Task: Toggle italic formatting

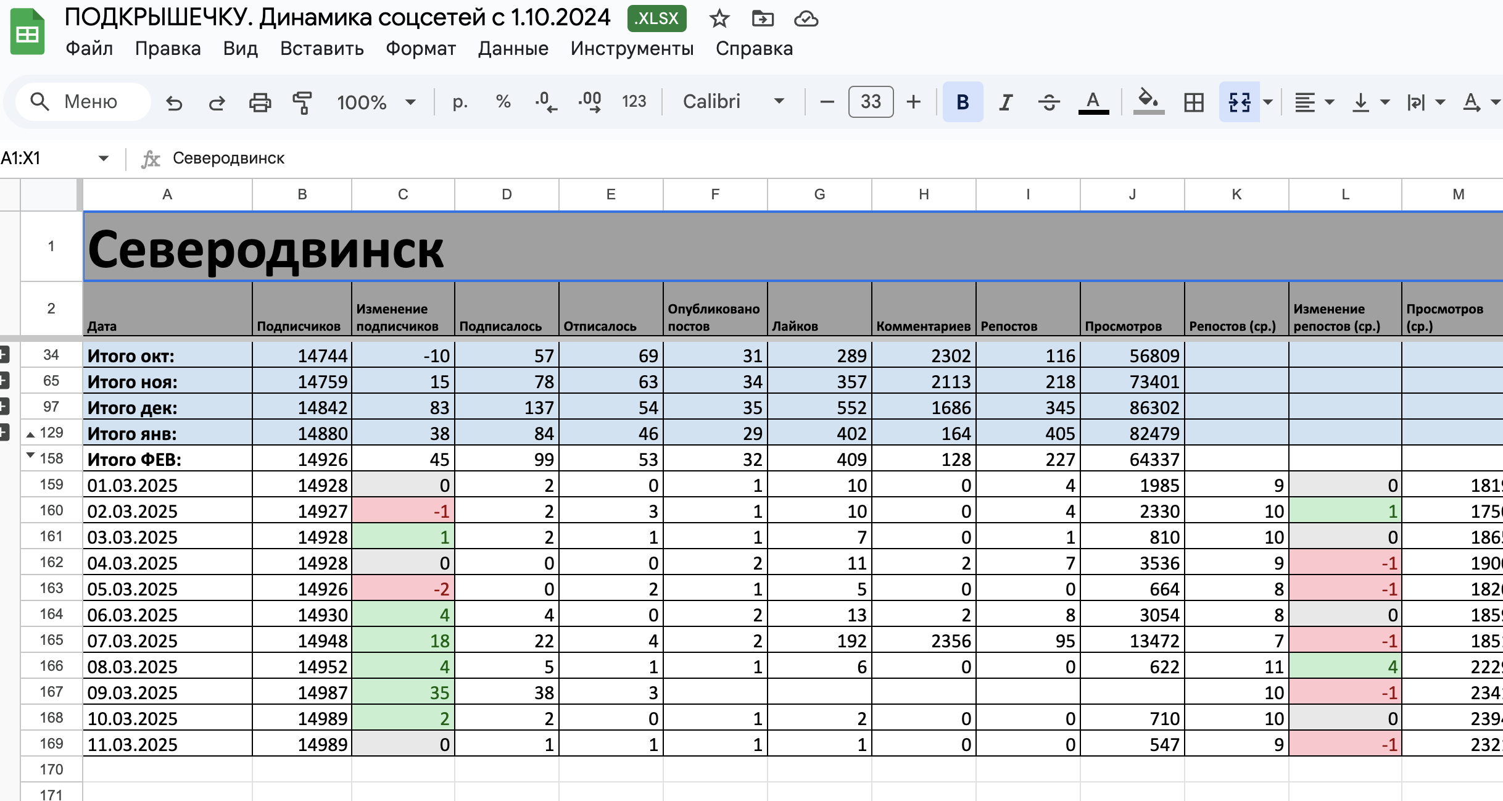Action: 1006,102
